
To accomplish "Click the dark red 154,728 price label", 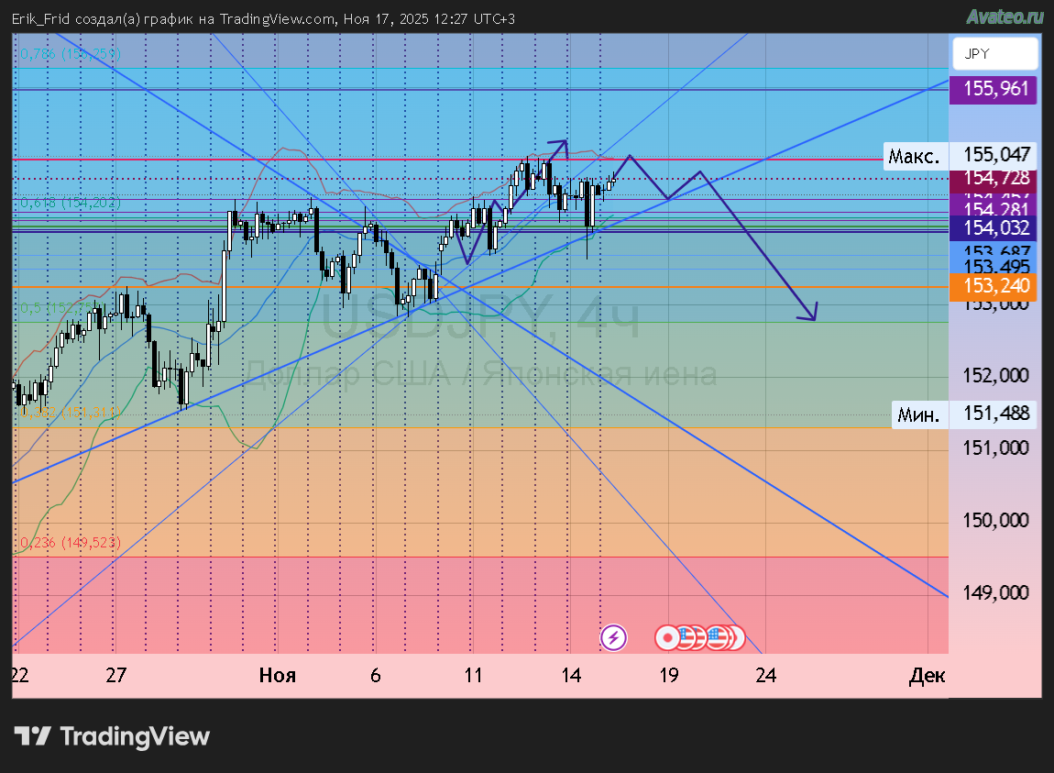I will 994,178.
